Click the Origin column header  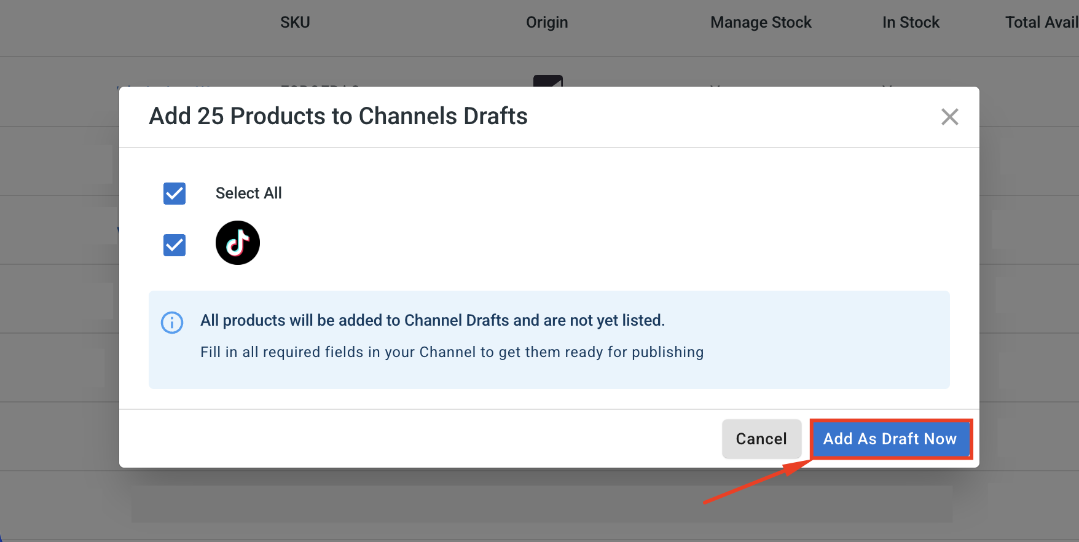547,23
